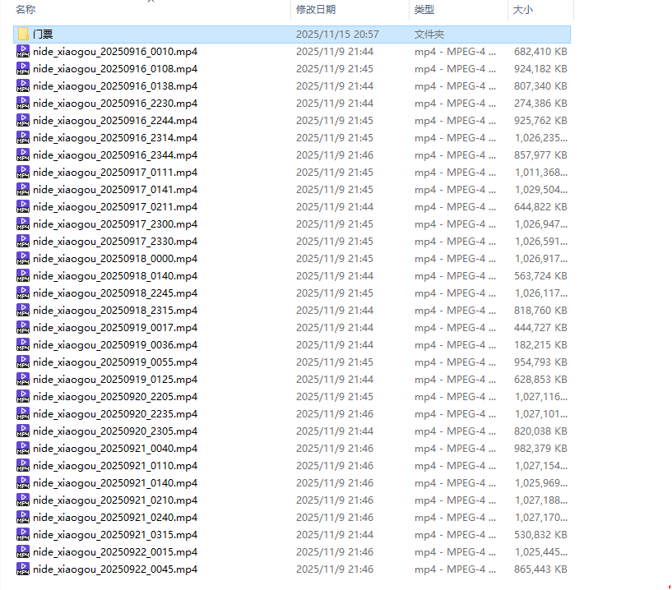Viewport: 672px width, 590px height.
Task: Sort files by 名称 column header
Action: (x=26, y=10)
